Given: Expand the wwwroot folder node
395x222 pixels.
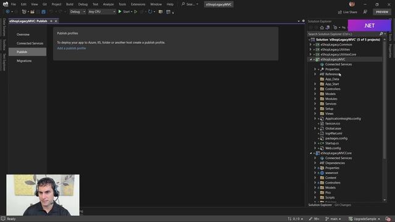Looking at the screenshot, I should pyautogui.click(x=315, y=173).
